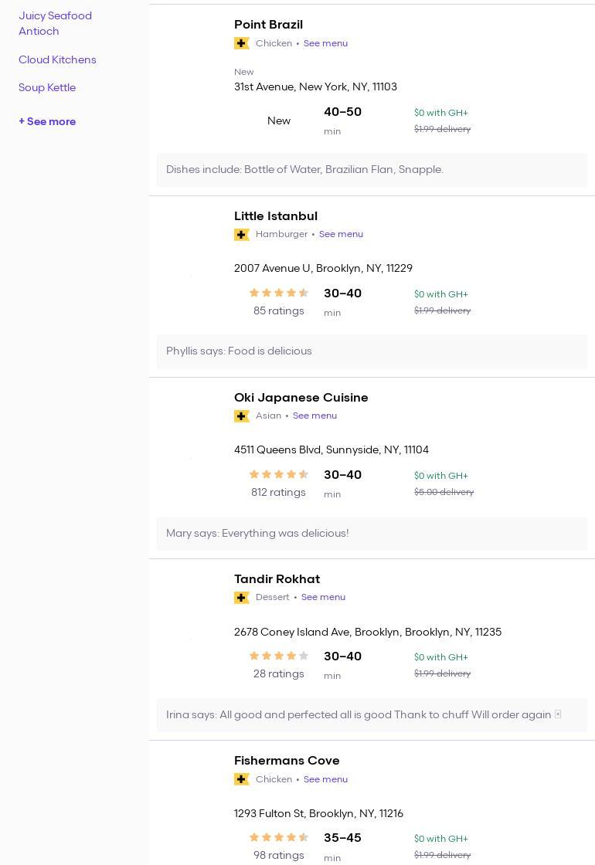Open See menu for Fishermans Cove
The width and height of the screenshot is (595, 865).
[x=325, y=779]
